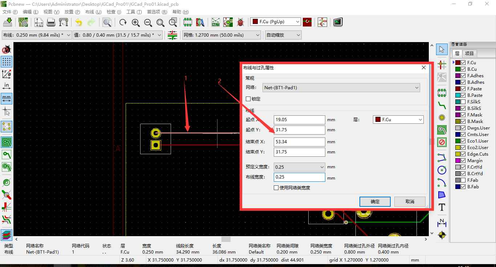Viewport: 496px width, 267px height.
Task: Open the F.Cu (PgUp) layer selector
Action: coord(276,22)
